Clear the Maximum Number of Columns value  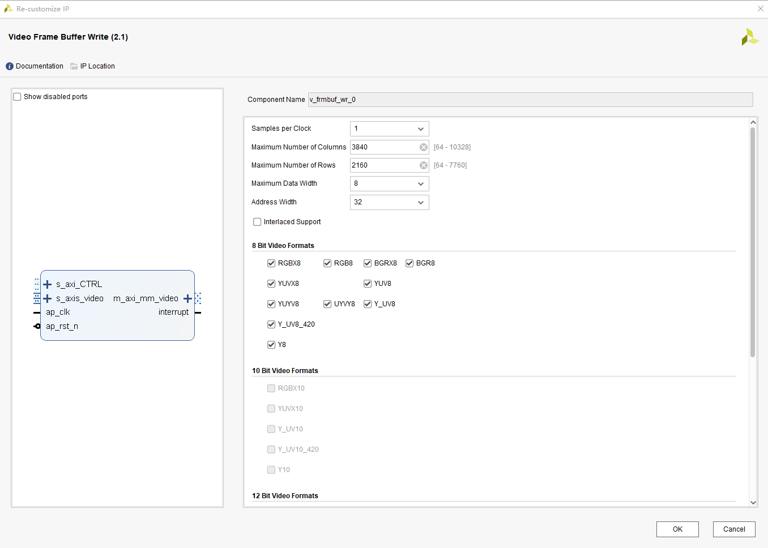(x=423, y=147)
